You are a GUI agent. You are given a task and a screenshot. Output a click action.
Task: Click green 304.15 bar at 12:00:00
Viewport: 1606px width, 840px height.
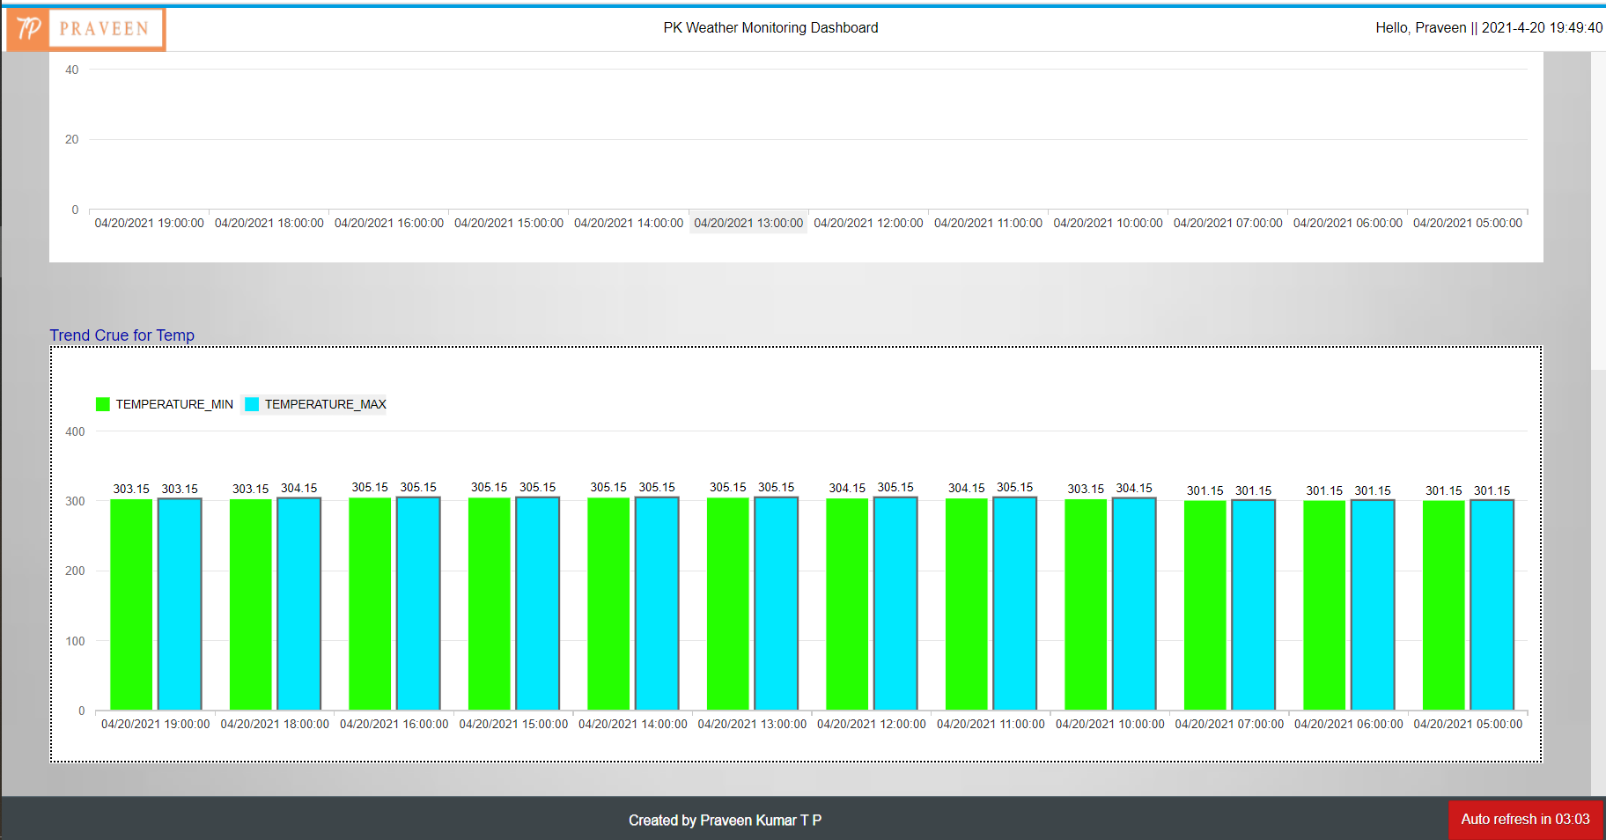coord(847,604)
